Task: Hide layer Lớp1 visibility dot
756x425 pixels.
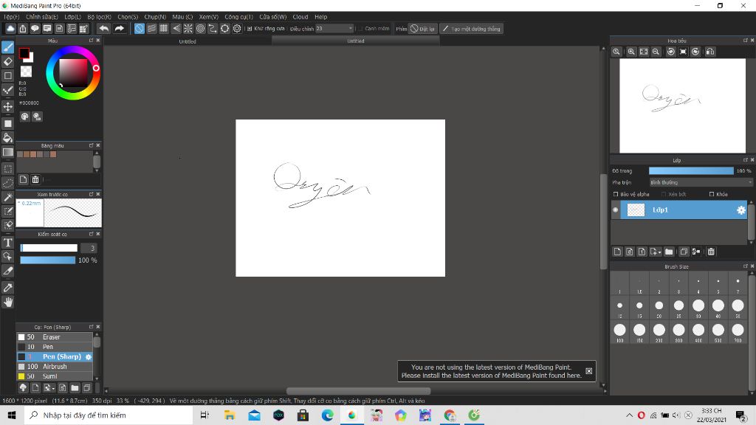Action: click(x=615, y=210)
